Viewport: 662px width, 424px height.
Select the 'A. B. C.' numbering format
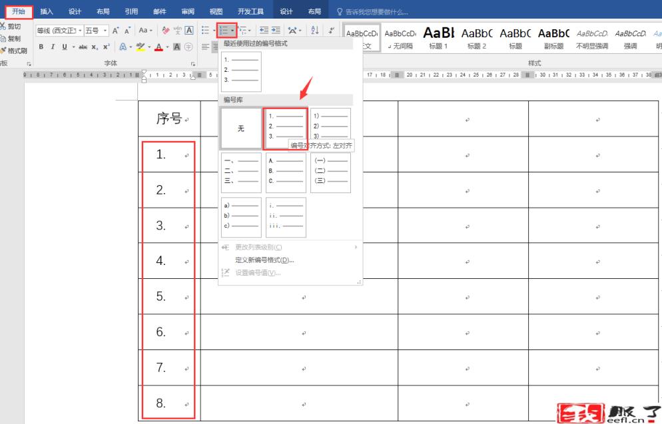(x=286, y=173)
